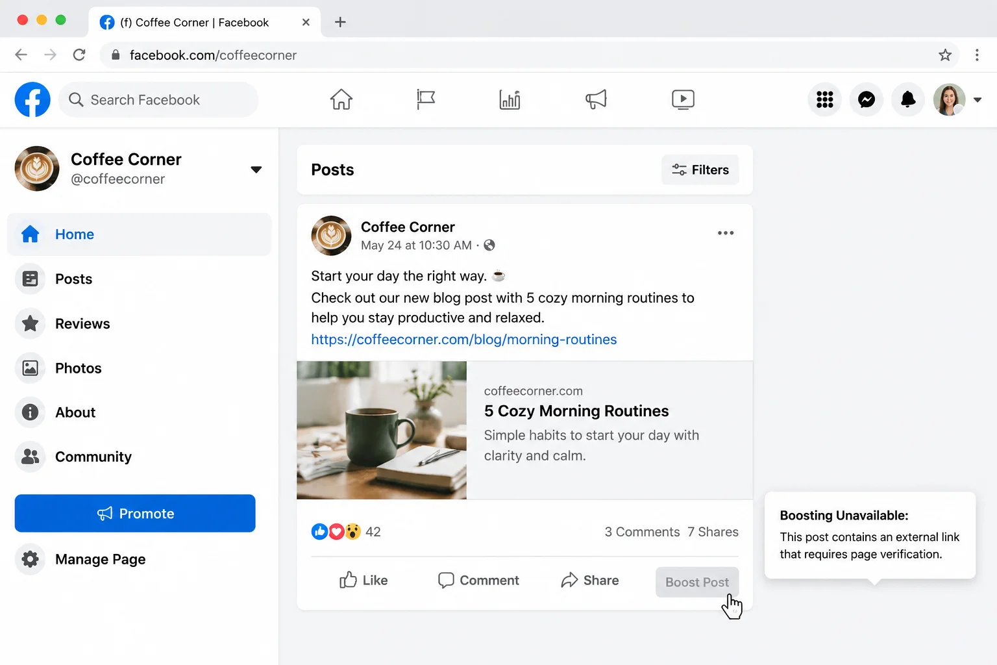Expand the Coffee Corner page switcher arrow
The width and height of the screenshot is (997, 665).
pyautogui.click(x=256, y=169)
